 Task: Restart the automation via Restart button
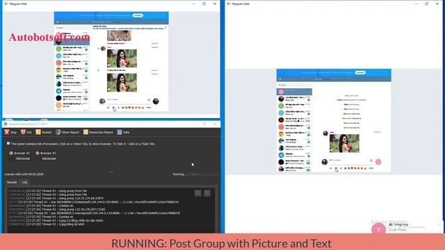(x=44, y=132)
